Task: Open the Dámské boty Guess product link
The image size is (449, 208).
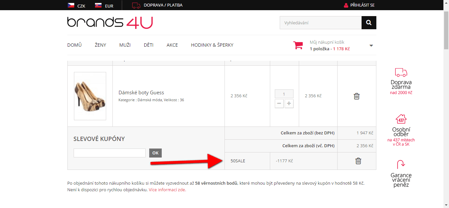Action: click(141, 93)
